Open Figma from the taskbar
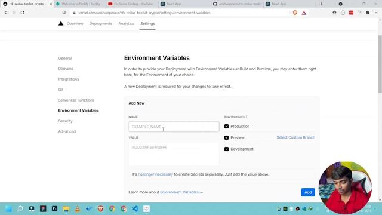The image size is (382, 215). point(43,208)
